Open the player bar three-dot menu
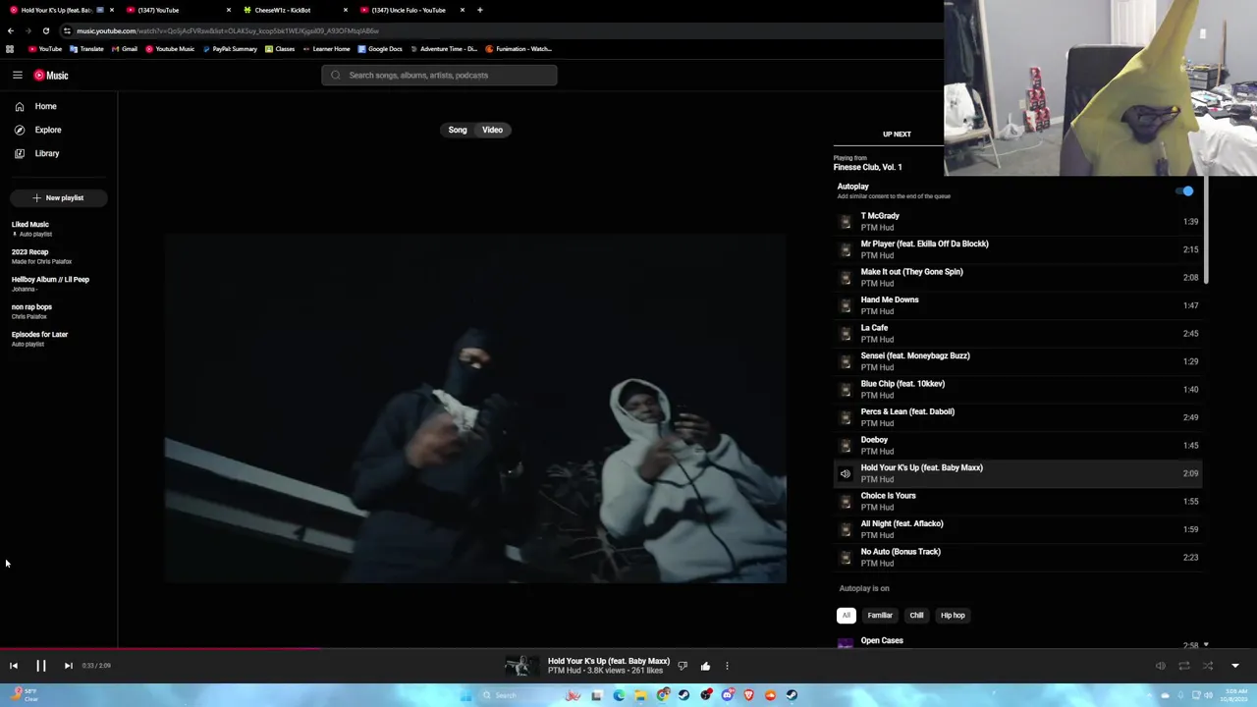Image resolution: width=1257 pixels, height=707 pixels. coord(727,666)
